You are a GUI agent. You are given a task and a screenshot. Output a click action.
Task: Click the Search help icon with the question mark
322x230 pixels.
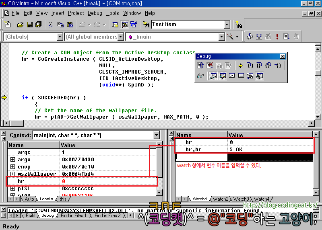pos(239,25)
